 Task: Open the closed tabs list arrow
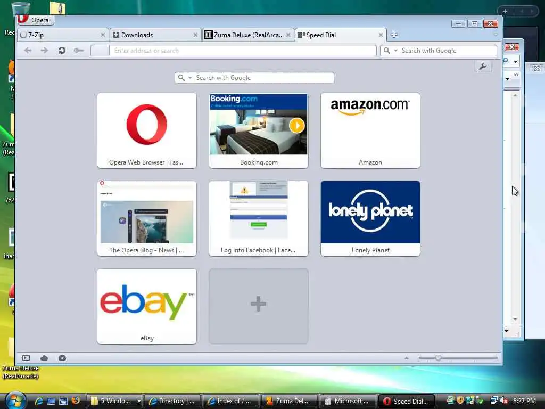tap(496, 35)
